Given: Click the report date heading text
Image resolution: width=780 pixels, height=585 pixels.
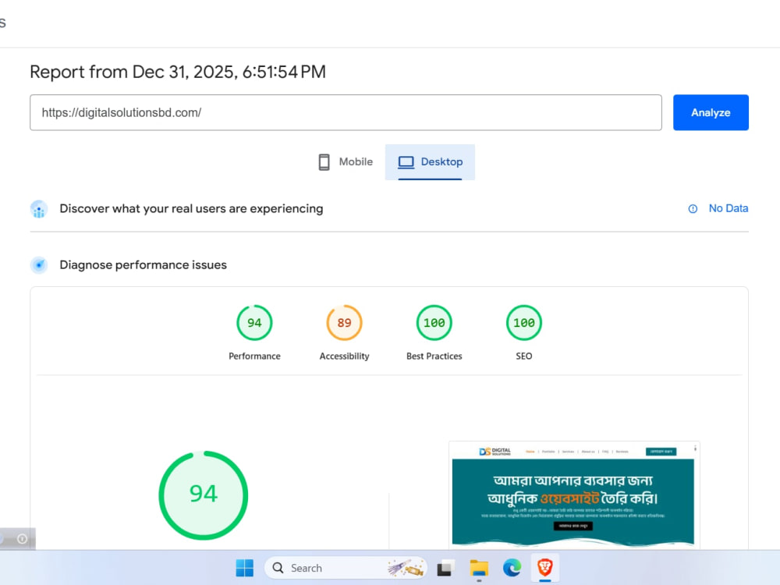Looking at the screenshot, I should tap(178, 72).
